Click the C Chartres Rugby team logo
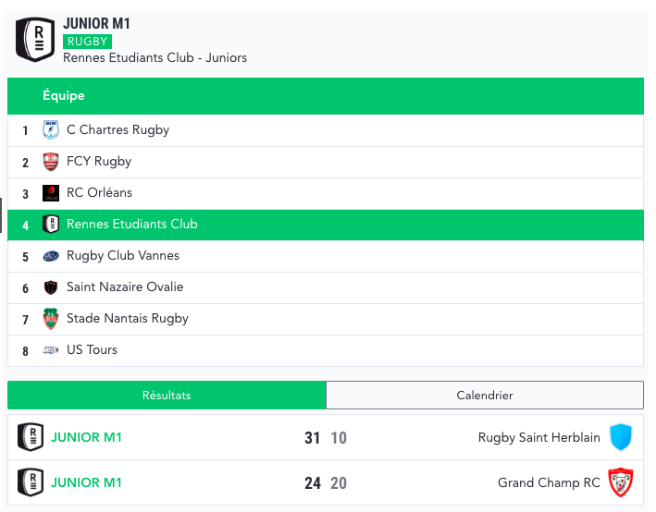This screenshot has height=512, width=656. click(51, 130)
